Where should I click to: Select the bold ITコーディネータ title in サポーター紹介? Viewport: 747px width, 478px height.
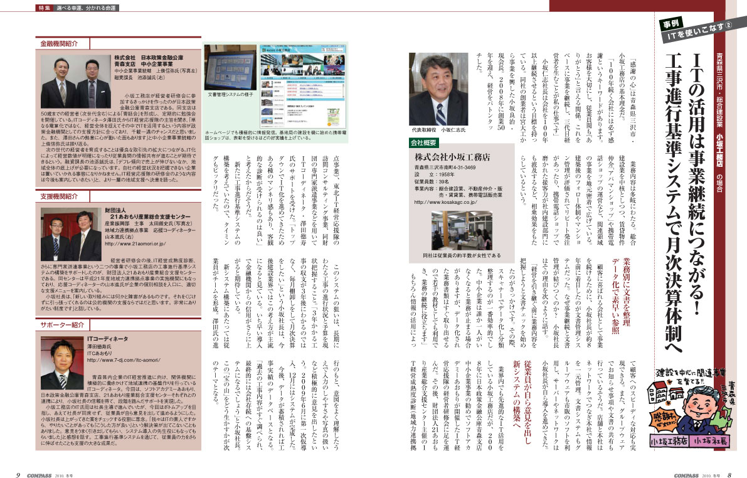click(x=107, y=339)
